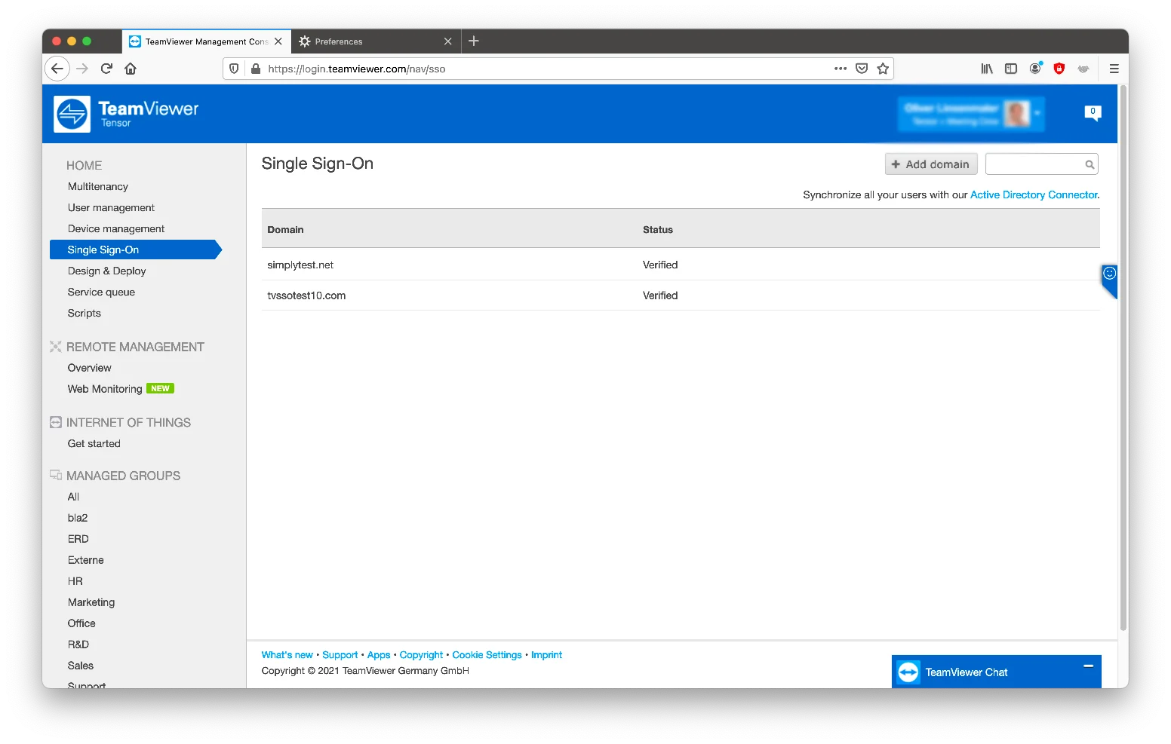This screenshot has width=1171, height=744.
Task: Open the What's new footer link
Action: point(287,655)
